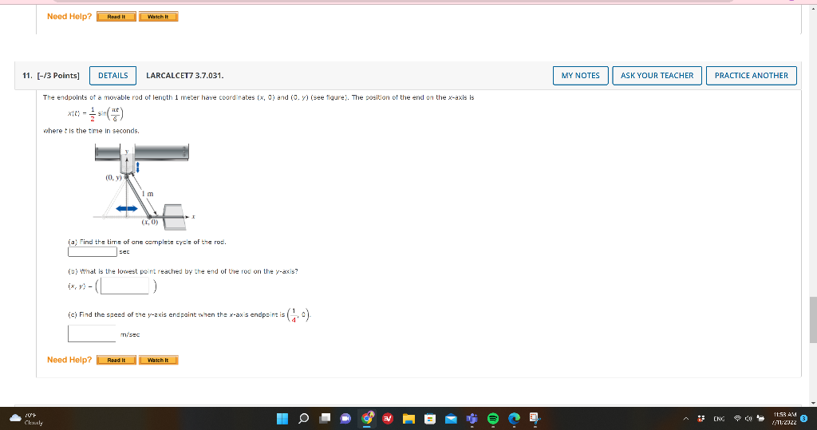Open Spotify from the taskbar
The image size is (817, 430).
pos(493,419)
